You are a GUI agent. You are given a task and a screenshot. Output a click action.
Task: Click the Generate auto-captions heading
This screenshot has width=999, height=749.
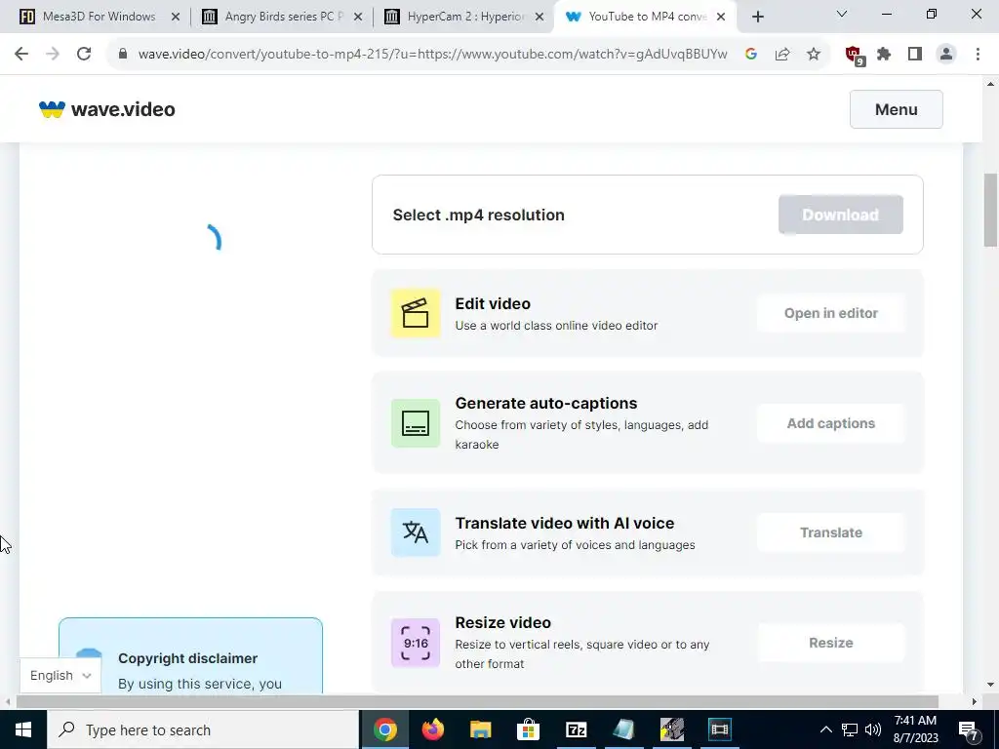[546, 403]
